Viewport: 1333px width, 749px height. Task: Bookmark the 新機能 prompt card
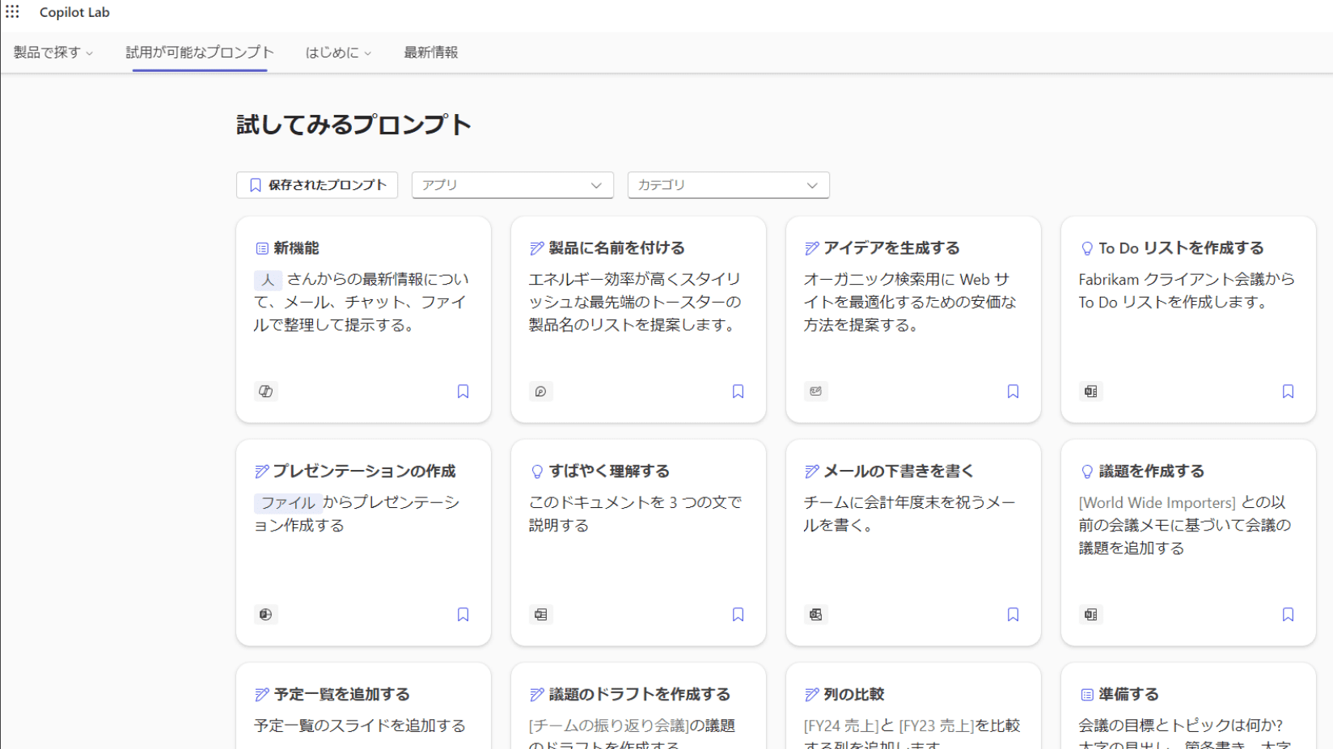[463, 391]
